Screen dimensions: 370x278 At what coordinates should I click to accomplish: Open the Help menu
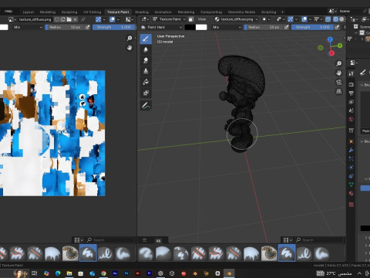(8, 11)
